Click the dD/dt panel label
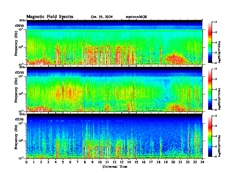This screenshot has height=186, width=241. coord(19,72)
